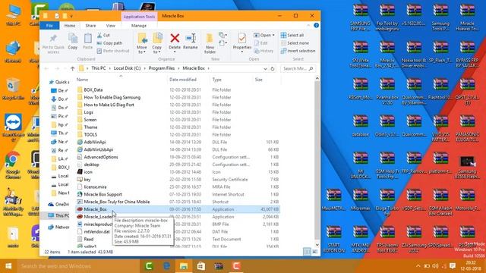Click History in Open group
Viewport: 486px width, 273px height.
click(264, 51)
